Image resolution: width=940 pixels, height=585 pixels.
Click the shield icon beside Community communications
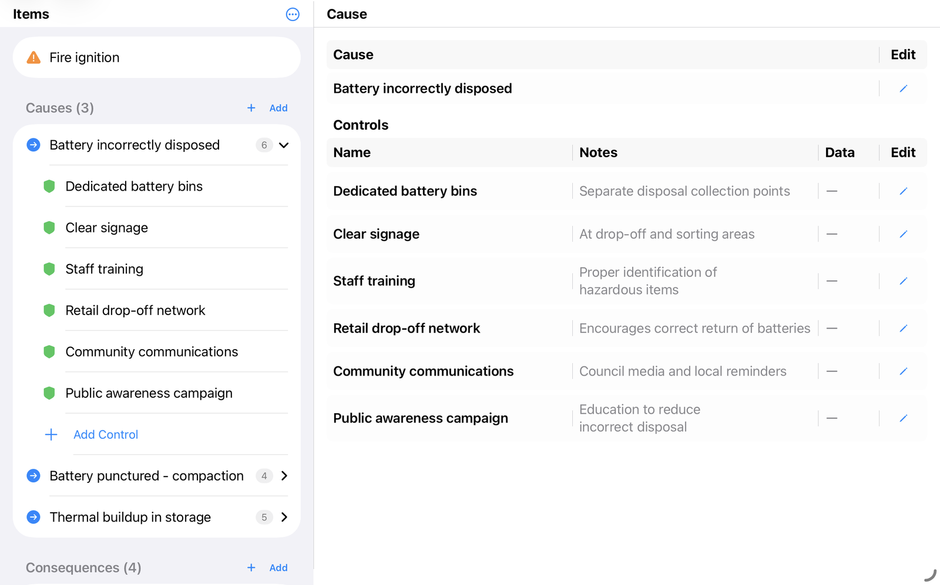[x=49, y=352]
